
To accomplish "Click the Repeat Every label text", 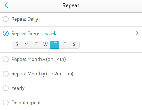I will click(25, 34).
